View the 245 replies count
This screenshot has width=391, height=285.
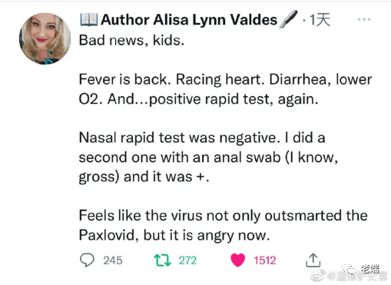[x=113, y=260]
